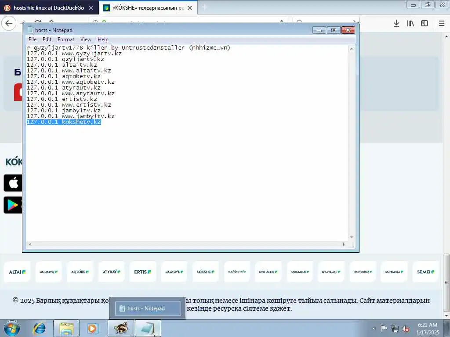Switch to hosts file linux DuckDuckGo tab

(49, 8)
